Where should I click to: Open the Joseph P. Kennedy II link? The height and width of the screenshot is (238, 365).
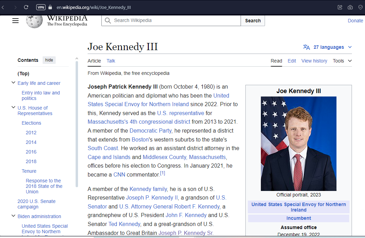point(152,197)
